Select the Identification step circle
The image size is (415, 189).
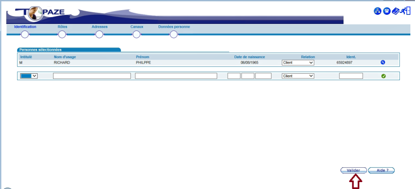coord(25,34)
